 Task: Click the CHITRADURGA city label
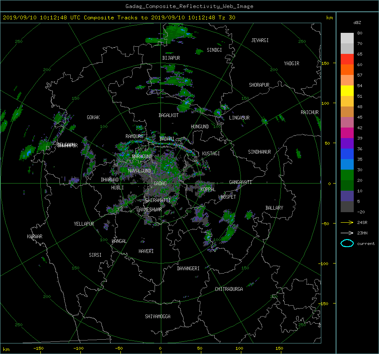point(229,289)
